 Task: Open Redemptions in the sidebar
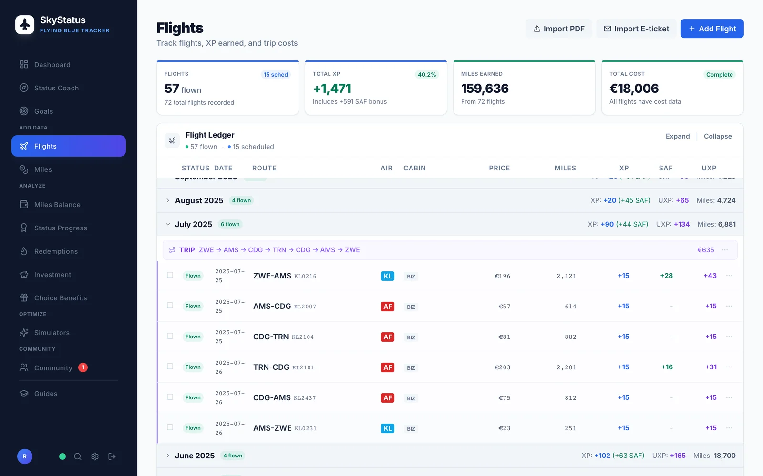coord(69,251)
